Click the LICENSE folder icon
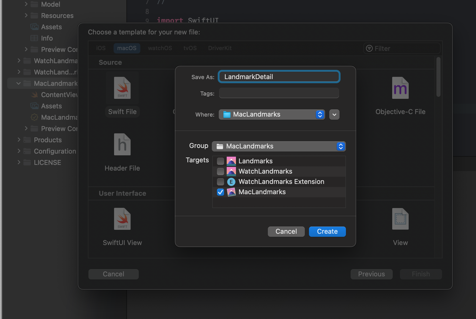Image resolution: width=476 pixels, height=319 pixels. point(27,163)
